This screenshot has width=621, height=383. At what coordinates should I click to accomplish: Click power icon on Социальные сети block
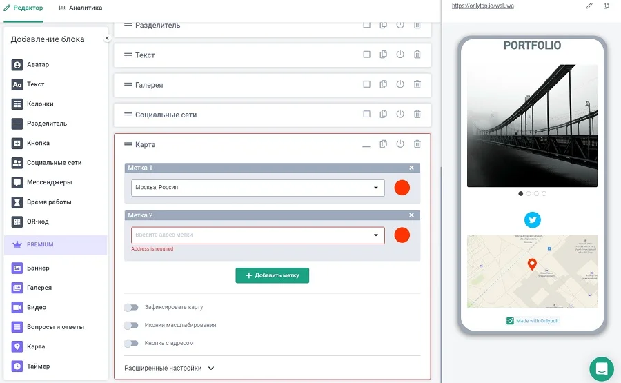[400, 115]
